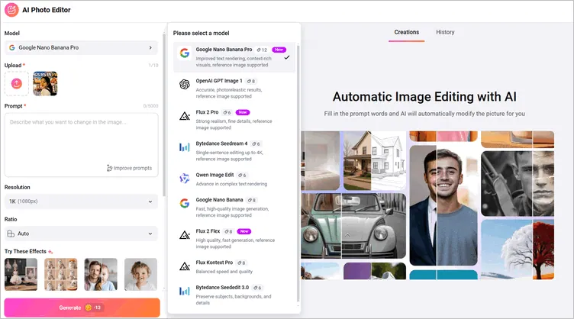Click the Automatic Image Editing with AI heading
This screenshot has height=319, width=574.
tap(424, 97)
